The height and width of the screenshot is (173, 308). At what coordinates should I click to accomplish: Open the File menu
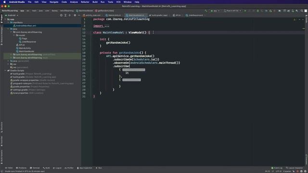[29, 2]
